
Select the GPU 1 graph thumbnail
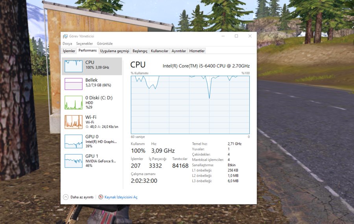[74, 161]
